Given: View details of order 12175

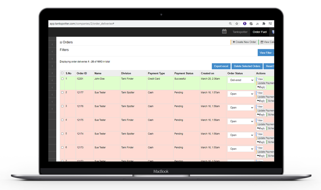Looking at the screenshot, I should 260,120.
